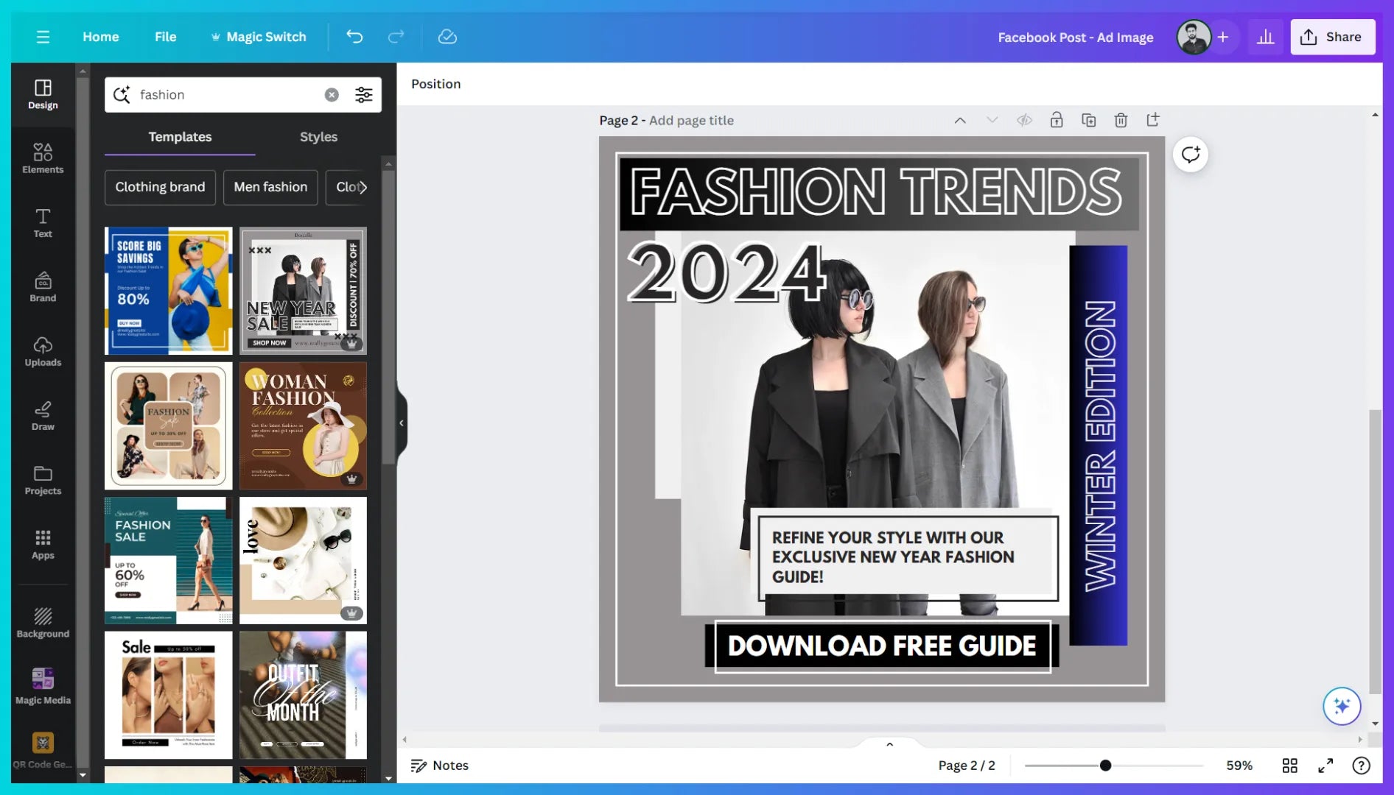Screen dimensions: 1394x795
Task: Open the Design panel
Action: [43, 94]
